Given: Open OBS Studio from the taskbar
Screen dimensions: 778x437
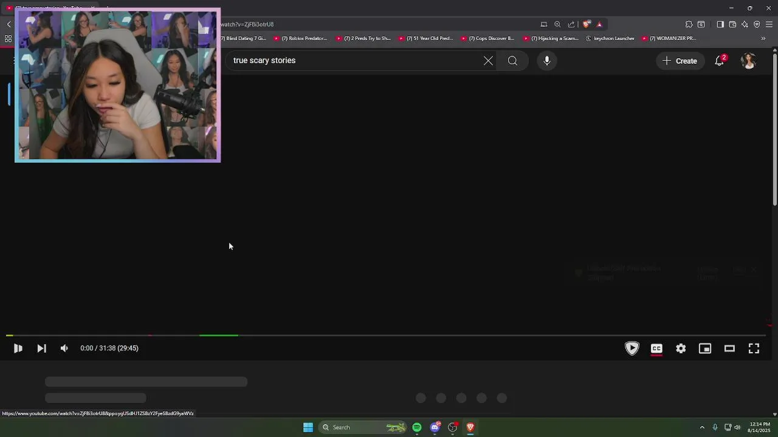Looking at the screenshot, I should pos(452,427).
